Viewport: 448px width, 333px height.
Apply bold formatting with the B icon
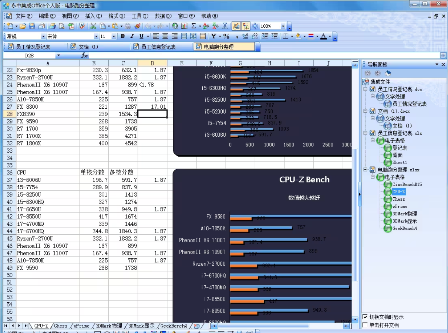122,36
